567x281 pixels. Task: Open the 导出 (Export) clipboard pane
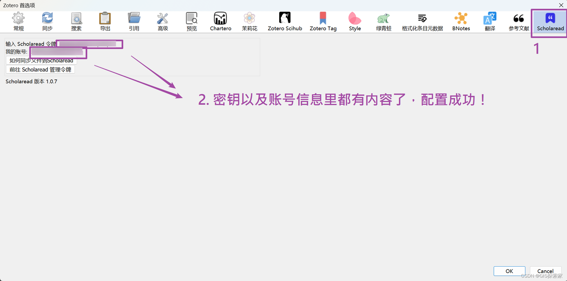[105, 22]
